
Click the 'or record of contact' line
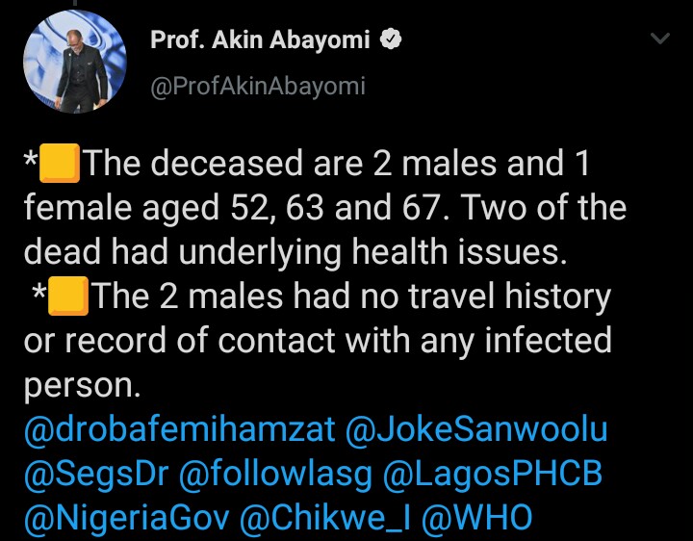pos(318,340)
